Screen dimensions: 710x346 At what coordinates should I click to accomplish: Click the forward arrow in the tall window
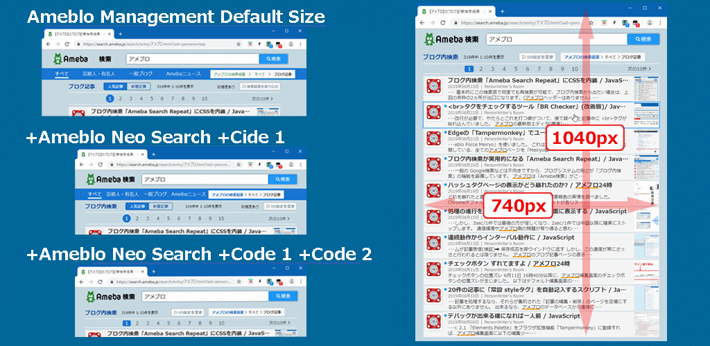click(433, 23)
